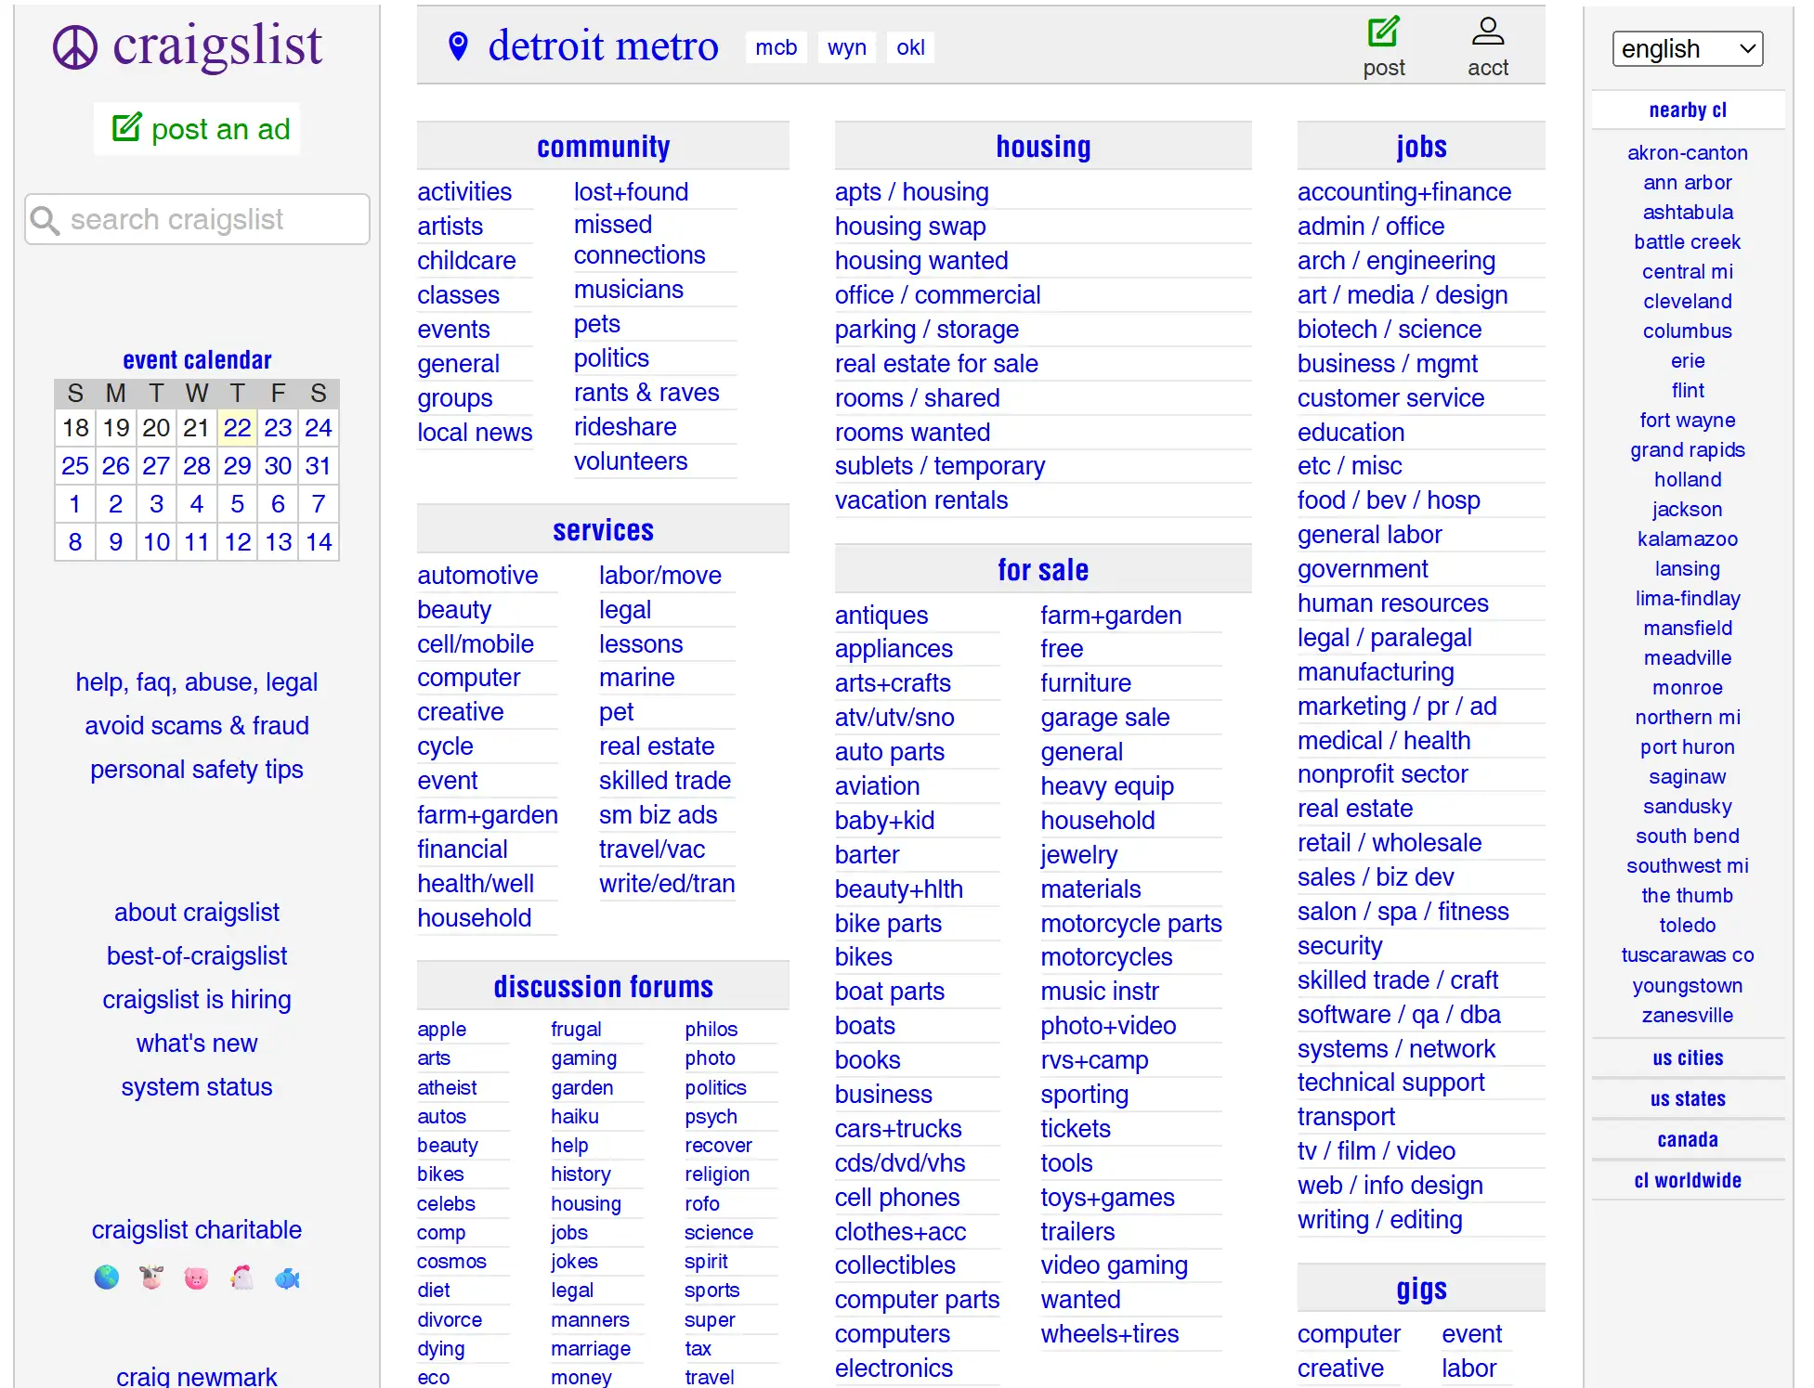Open the craigslist is hiring link

pyautogui.click(x=197, y=999)
